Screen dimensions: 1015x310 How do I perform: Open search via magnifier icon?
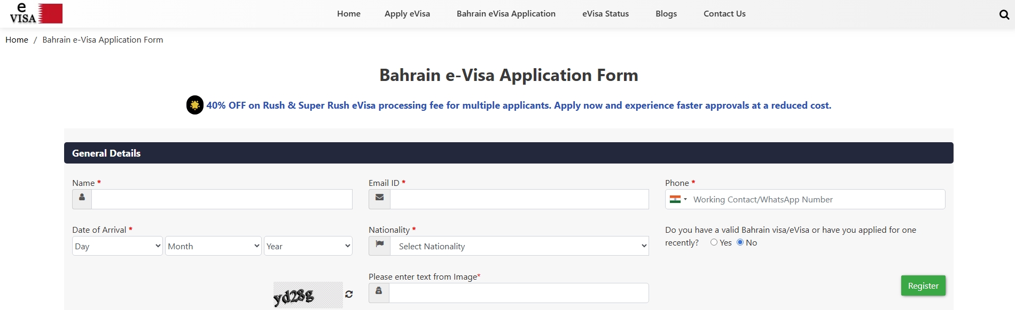(x=1004, y=14)
